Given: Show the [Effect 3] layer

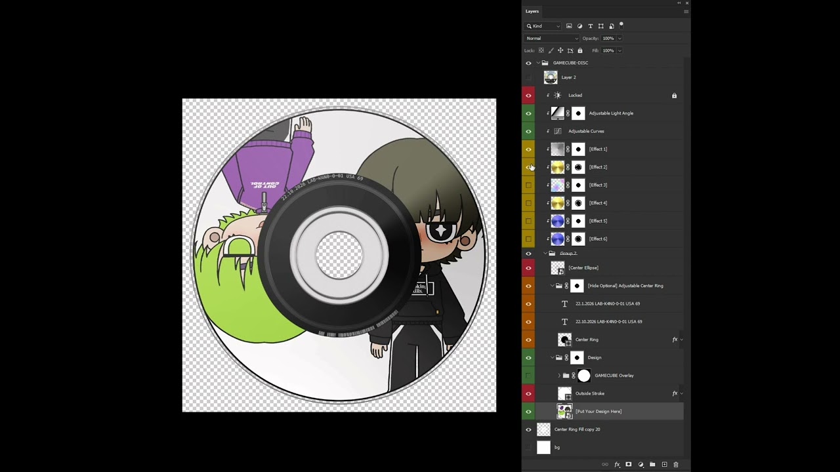Looking at the screenshot, I should pos(528,185).
